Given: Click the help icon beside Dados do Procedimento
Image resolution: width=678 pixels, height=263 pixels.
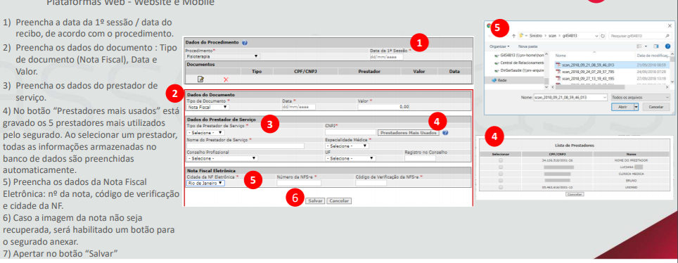Looking at the screenshot, I should tap(245, 43).
